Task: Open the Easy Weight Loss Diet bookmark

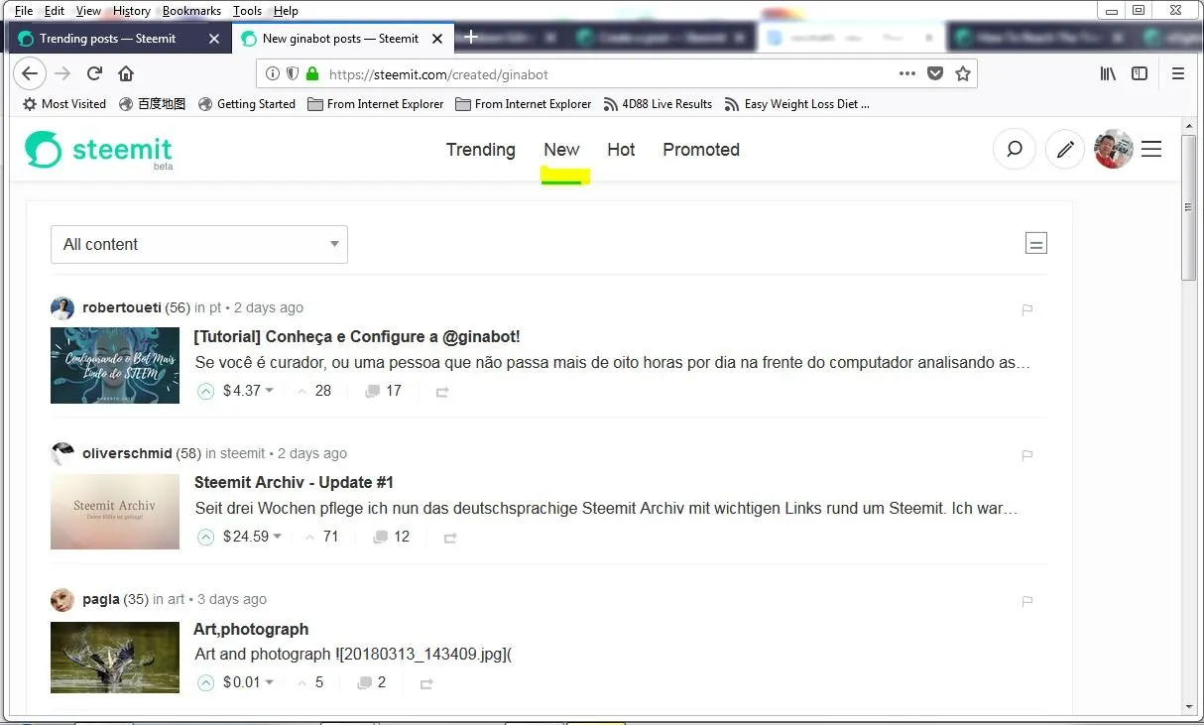Action: [x=796, y=103]
